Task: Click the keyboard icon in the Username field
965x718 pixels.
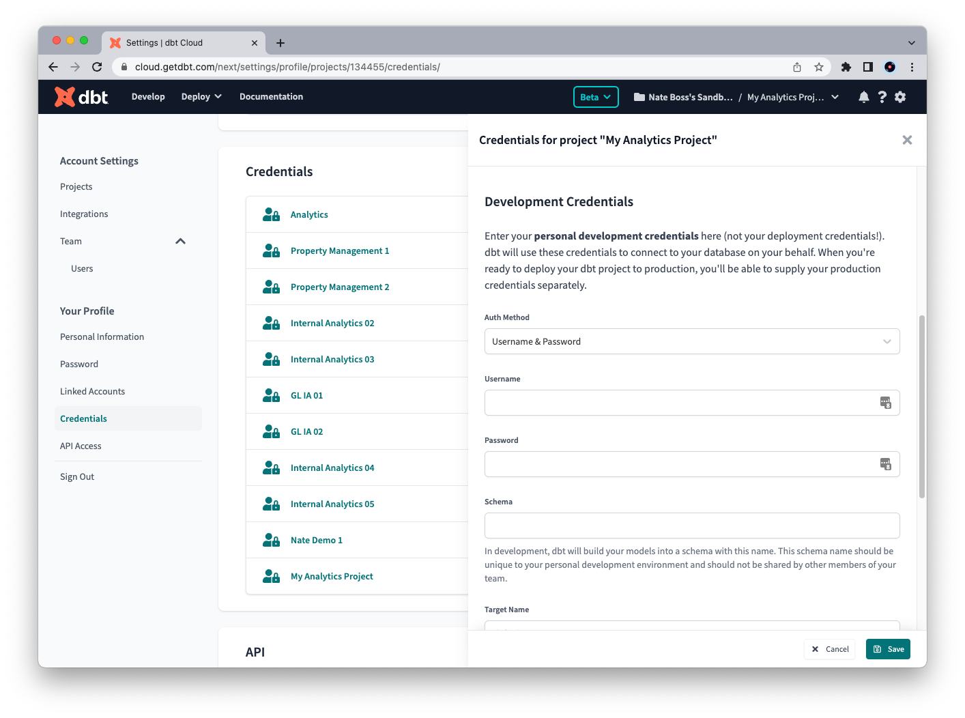Action: click(x=886, y=403)
